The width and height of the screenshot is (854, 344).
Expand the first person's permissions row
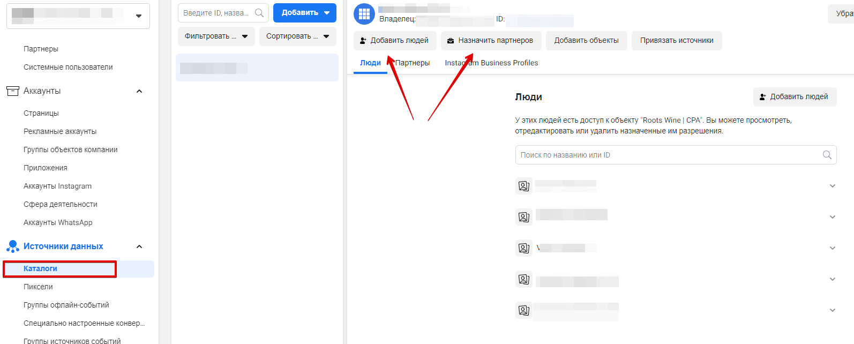(832, 186)
